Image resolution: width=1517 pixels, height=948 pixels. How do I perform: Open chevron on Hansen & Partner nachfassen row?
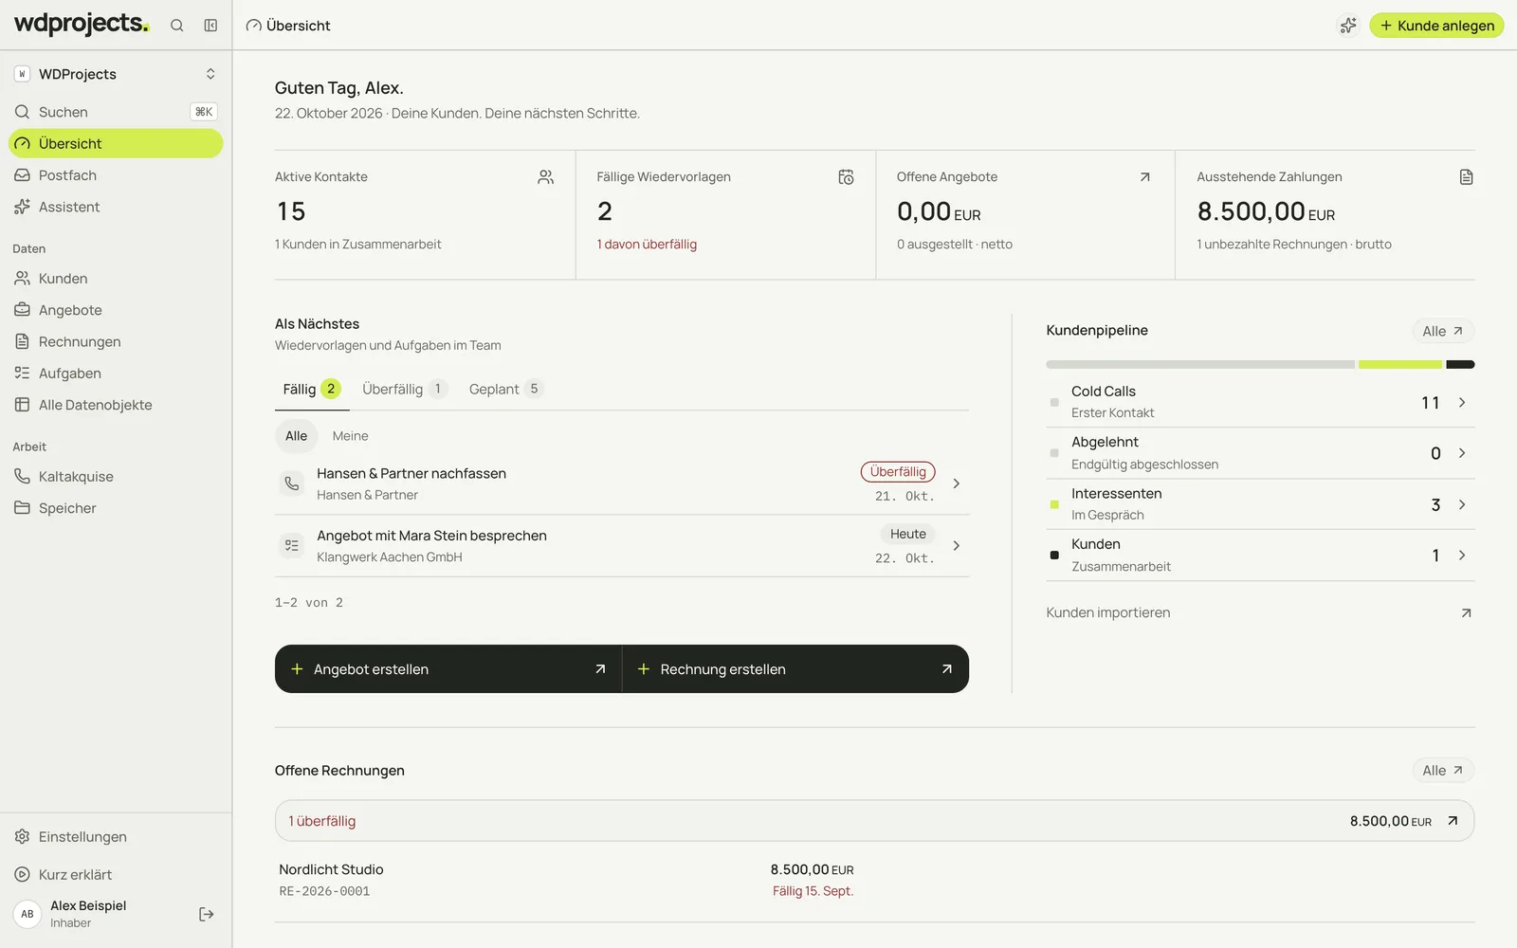click(x=956, y=483)
